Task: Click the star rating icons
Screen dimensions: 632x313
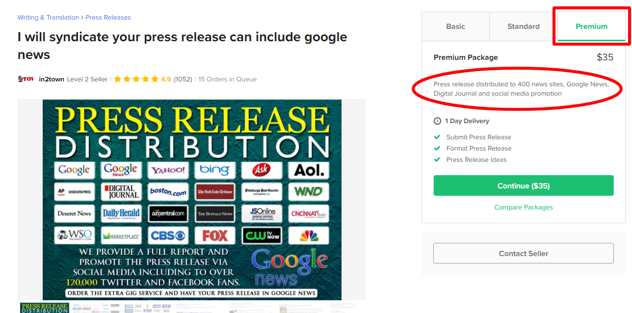Action: click(136, 79)
